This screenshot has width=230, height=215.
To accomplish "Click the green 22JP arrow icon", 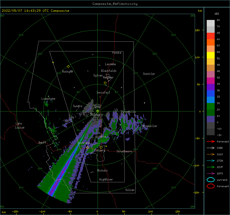I will tap(211, 167).
